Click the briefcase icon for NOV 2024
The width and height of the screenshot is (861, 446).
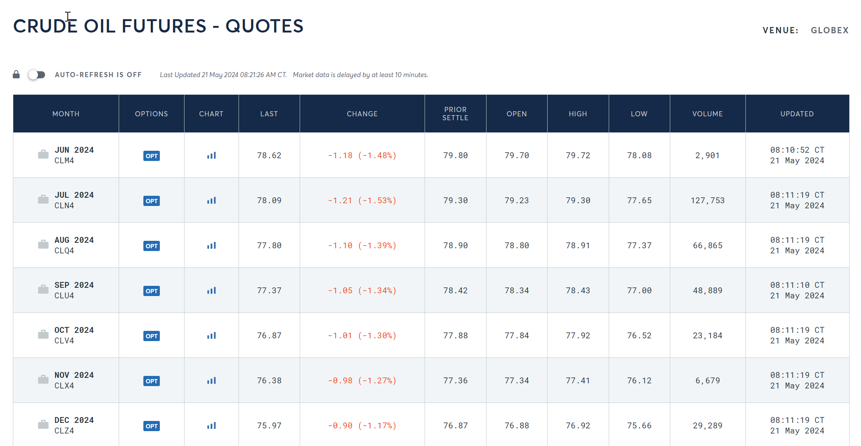click(x=43, y=379)
